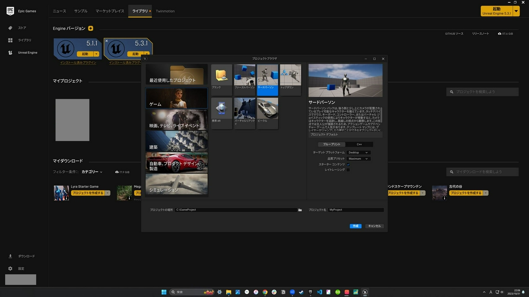Open the category (カテゴリー) filter dropdown
The width and height of the screenshot is (529, 297).
[x=92, y=172]
